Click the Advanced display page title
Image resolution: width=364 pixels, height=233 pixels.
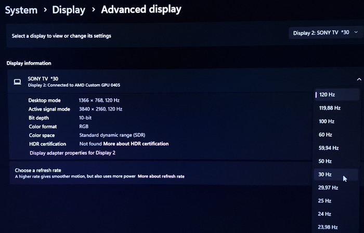coord(141,9)
